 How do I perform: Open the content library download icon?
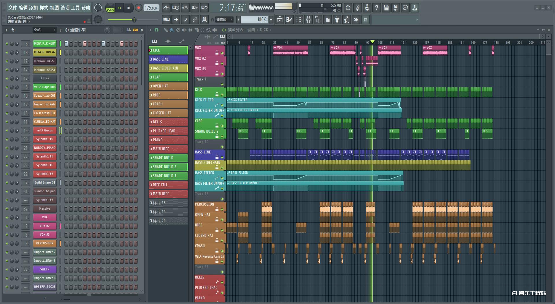415,8
